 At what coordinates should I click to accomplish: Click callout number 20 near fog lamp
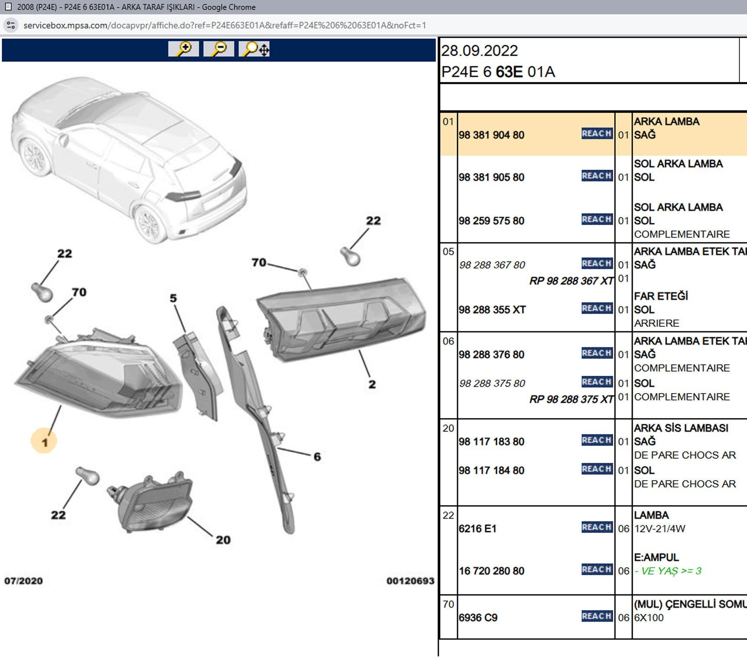click(223, 540)
